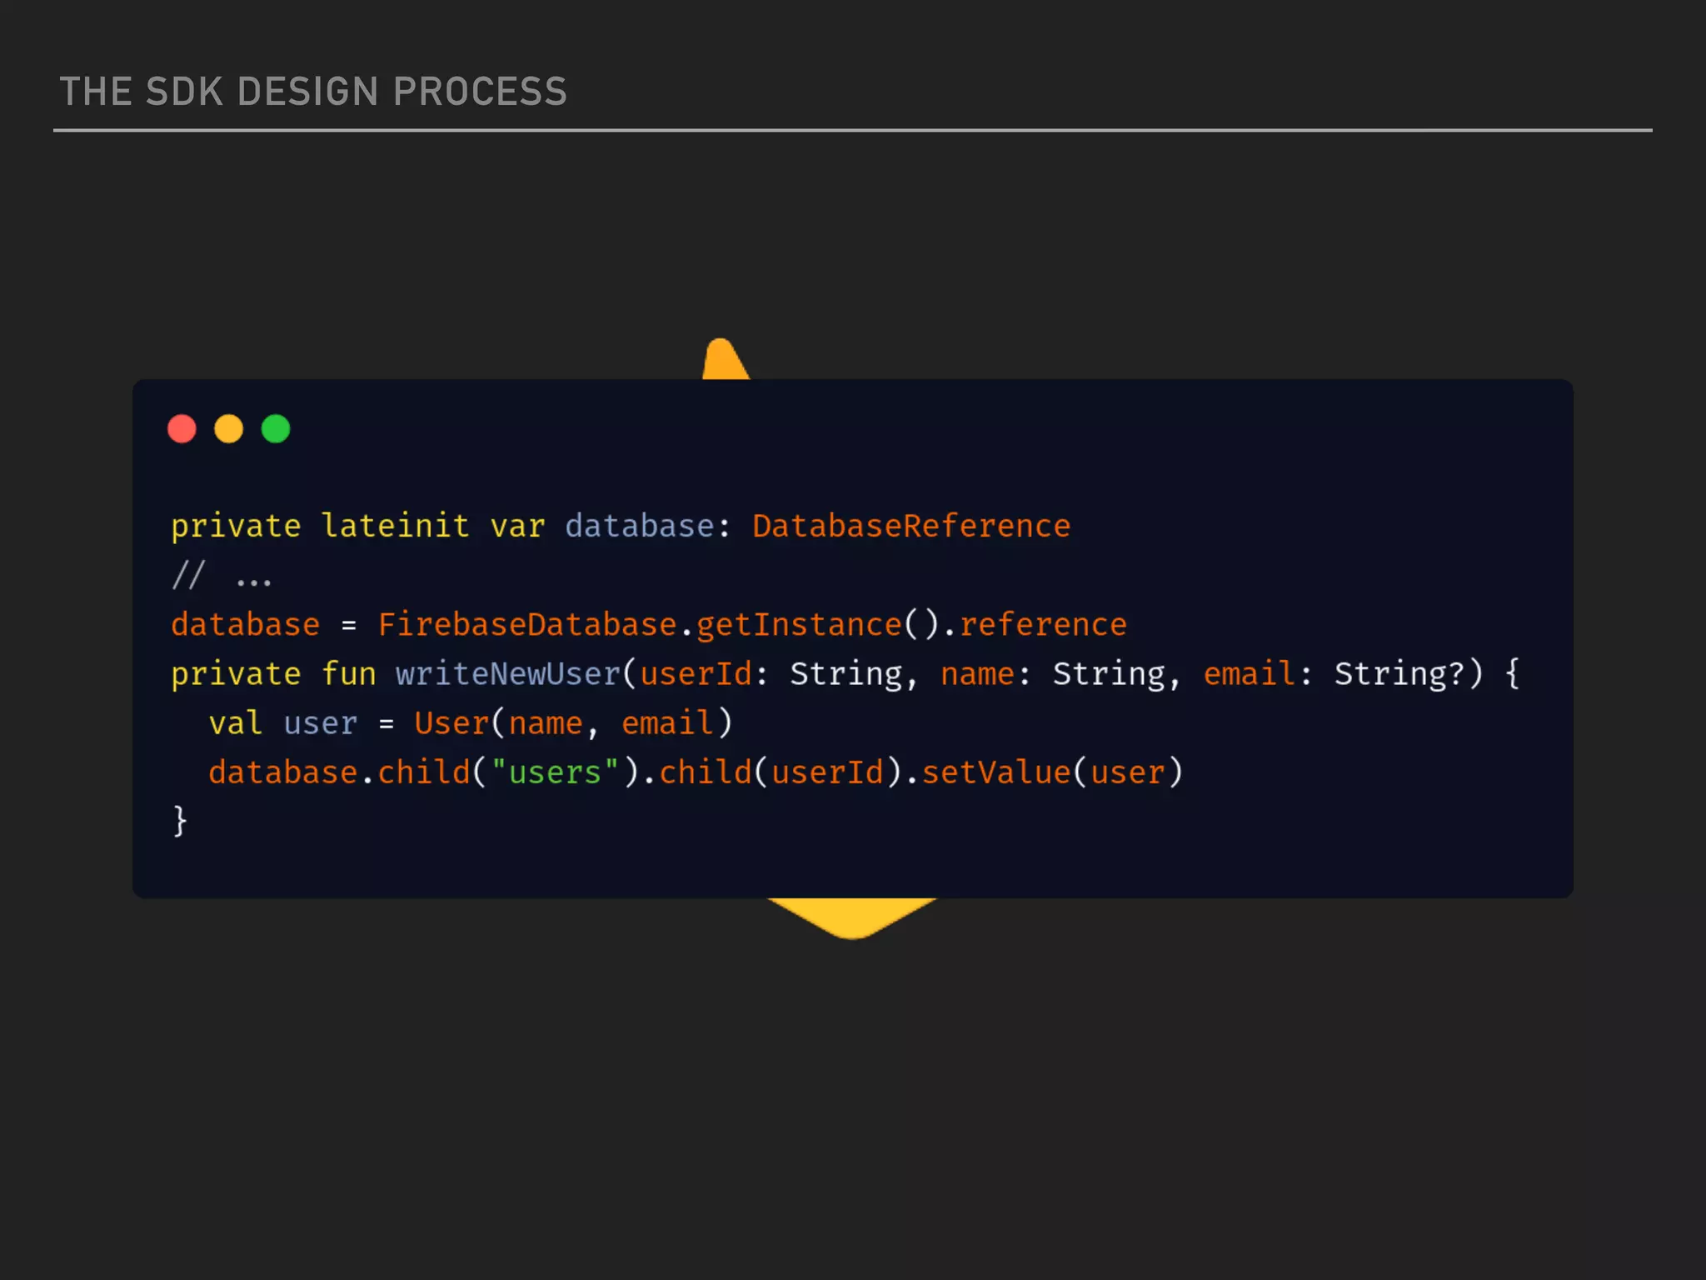Click 'FirebaseDatabase' in the code

pyautogui.click(x=527, y=624)
